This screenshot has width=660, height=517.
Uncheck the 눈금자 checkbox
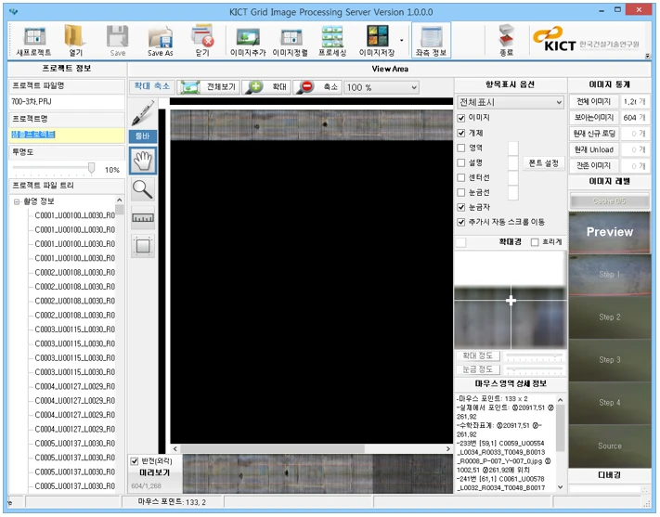click(x=461, y=207)
